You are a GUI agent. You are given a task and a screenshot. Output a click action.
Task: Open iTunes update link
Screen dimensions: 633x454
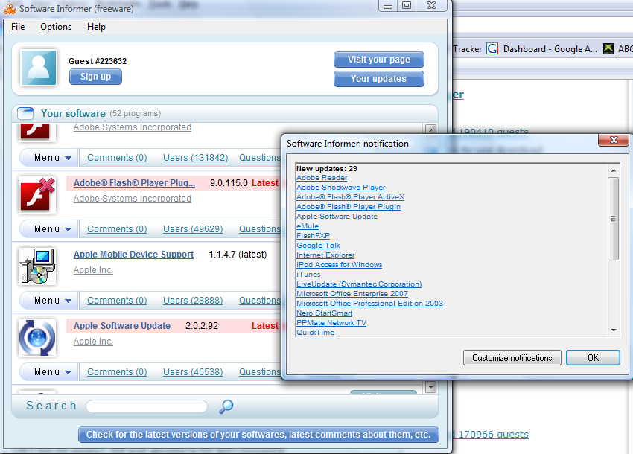[x=308, y=275]
